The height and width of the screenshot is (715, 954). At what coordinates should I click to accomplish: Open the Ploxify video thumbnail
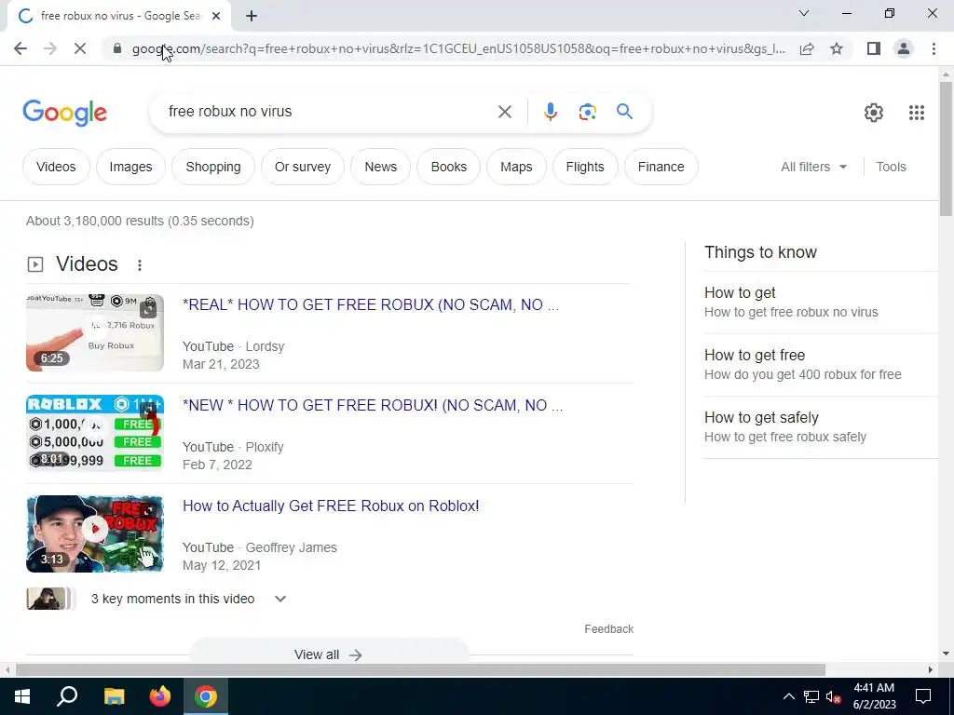(95, 433)
